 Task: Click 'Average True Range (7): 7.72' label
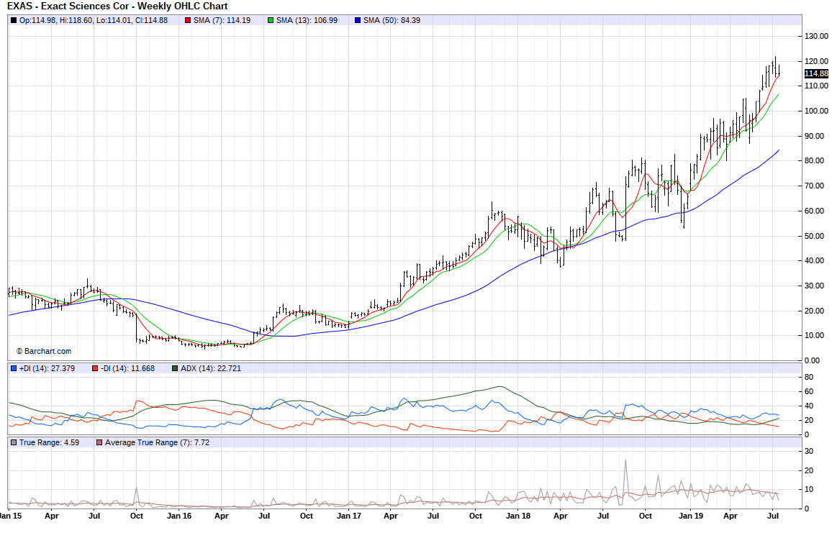pos(157,442)
